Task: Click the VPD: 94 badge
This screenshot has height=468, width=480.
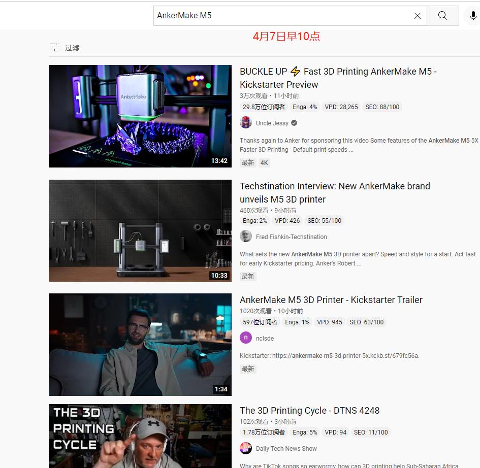Action: click(x=335, y=432)
